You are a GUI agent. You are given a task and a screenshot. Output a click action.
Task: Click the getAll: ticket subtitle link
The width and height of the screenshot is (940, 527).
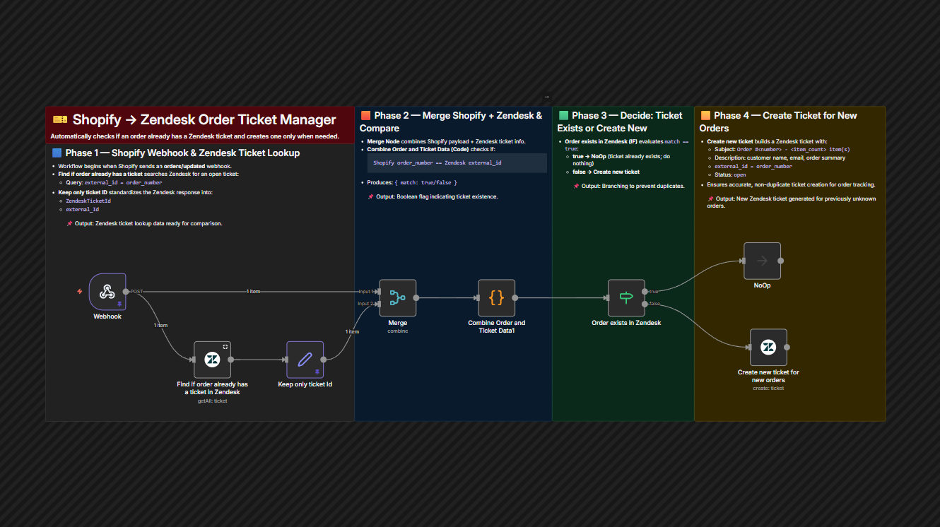click(212, 400)
